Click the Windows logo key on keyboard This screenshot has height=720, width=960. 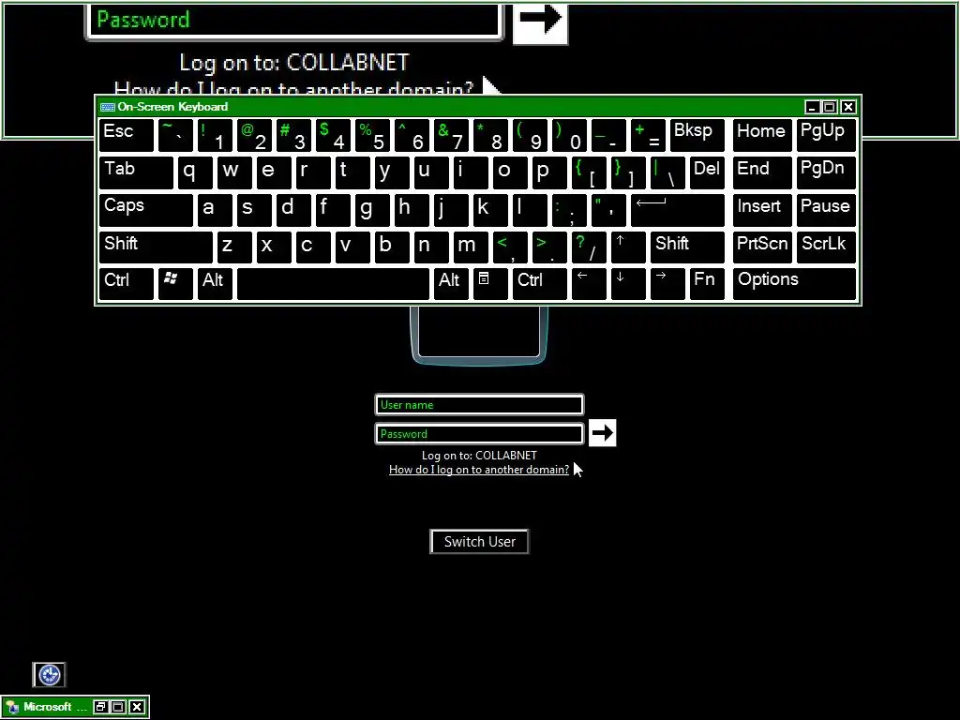[175, 284]
